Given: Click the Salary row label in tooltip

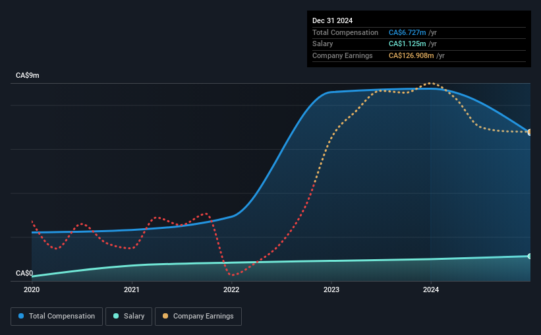Looking at the screenshot, I should (323, 44).
